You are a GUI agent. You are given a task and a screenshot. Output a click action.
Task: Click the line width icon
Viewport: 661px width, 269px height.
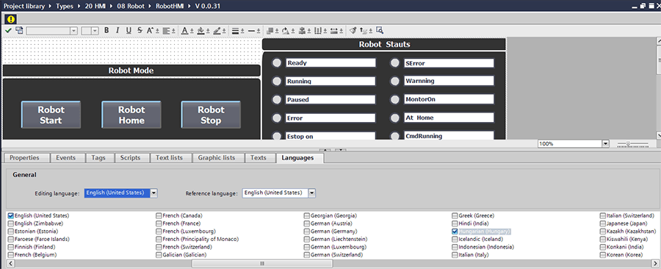coord(236,31)
